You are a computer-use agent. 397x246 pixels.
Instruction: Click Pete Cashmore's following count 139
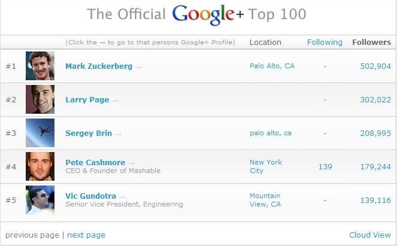coord(325,167)
